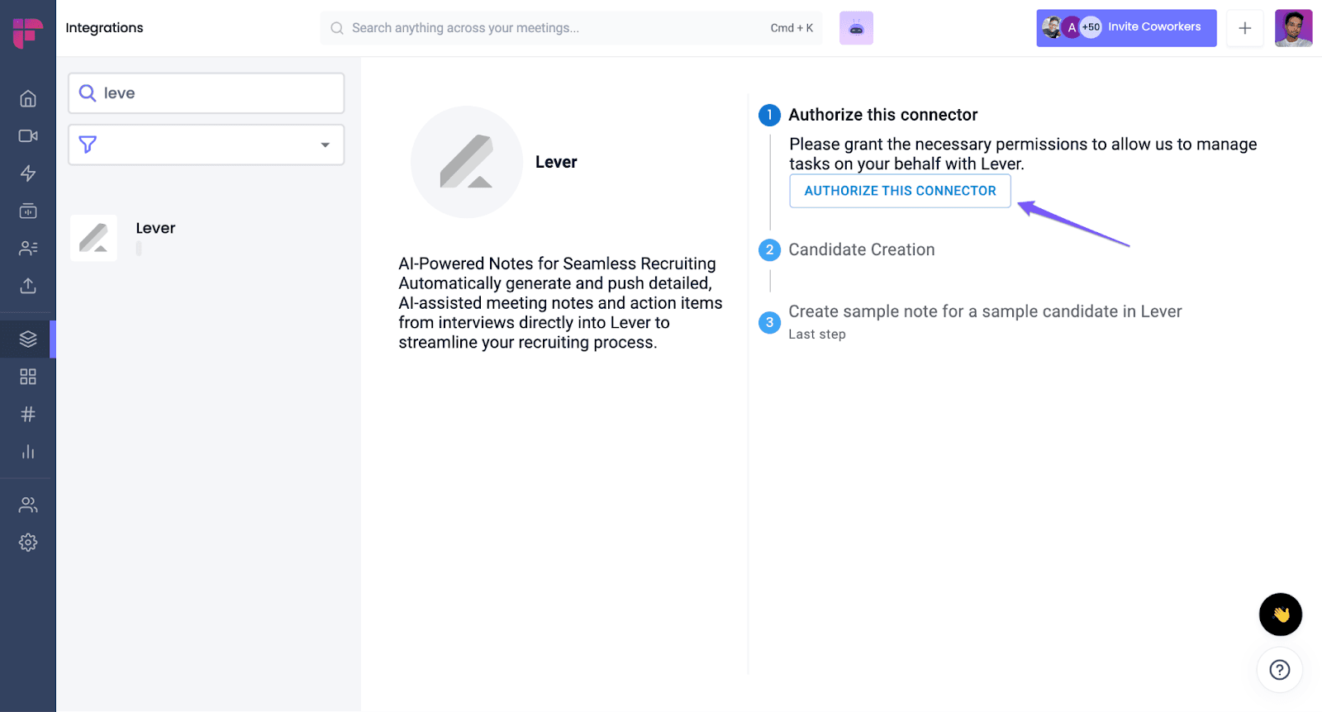Open the grid apps icon in sidebar
This screenshot has height=712, width=1322.
pos(28,377)
